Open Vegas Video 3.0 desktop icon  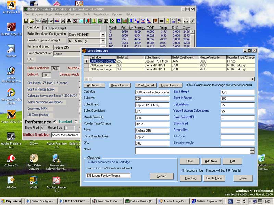click(x=11, y=117)
